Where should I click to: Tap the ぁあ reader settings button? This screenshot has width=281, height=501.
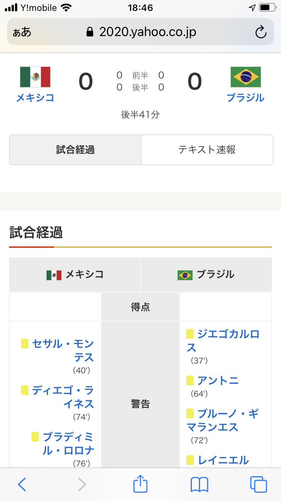[x=22, y=32]
